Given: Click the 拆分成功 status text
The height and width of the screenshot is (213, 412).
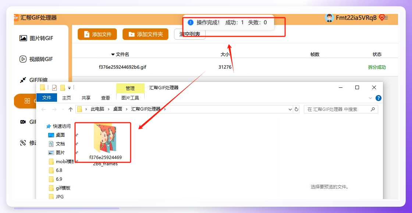Looking at the screenshot, I should (x=377, y=67).
